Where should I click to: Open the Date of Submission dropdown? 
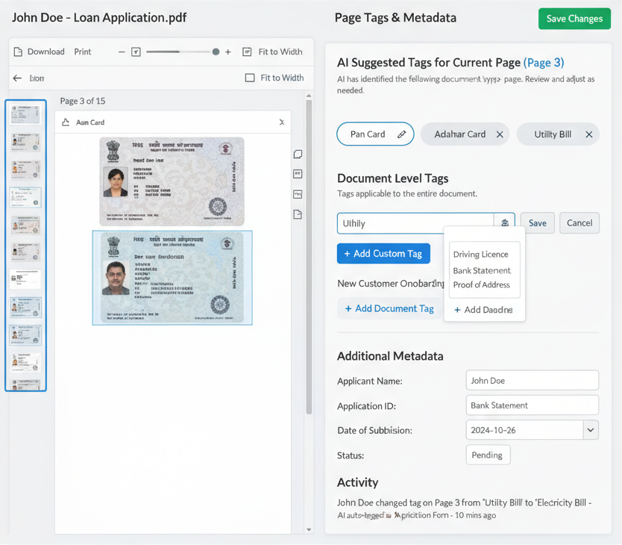tap(591, 430)
